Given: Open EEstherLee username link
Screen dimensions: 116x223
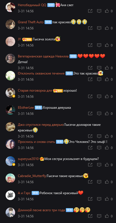Looking at the screenshot, I should (x=26, y=108).
